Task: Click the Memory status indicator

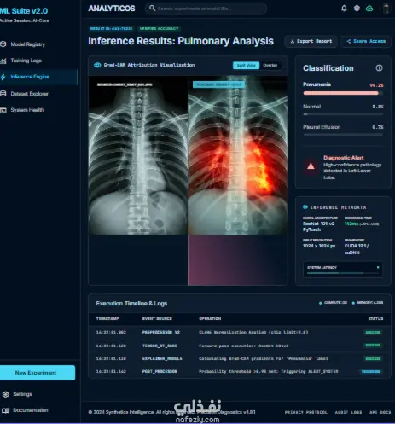Action: 368,303
